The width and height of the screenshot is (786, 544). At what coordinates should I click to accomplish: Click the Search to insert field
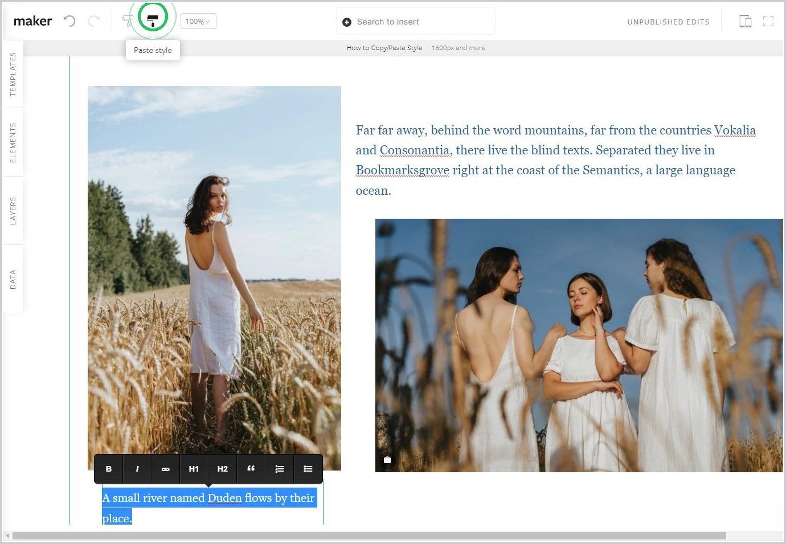(x=416, y=22)
